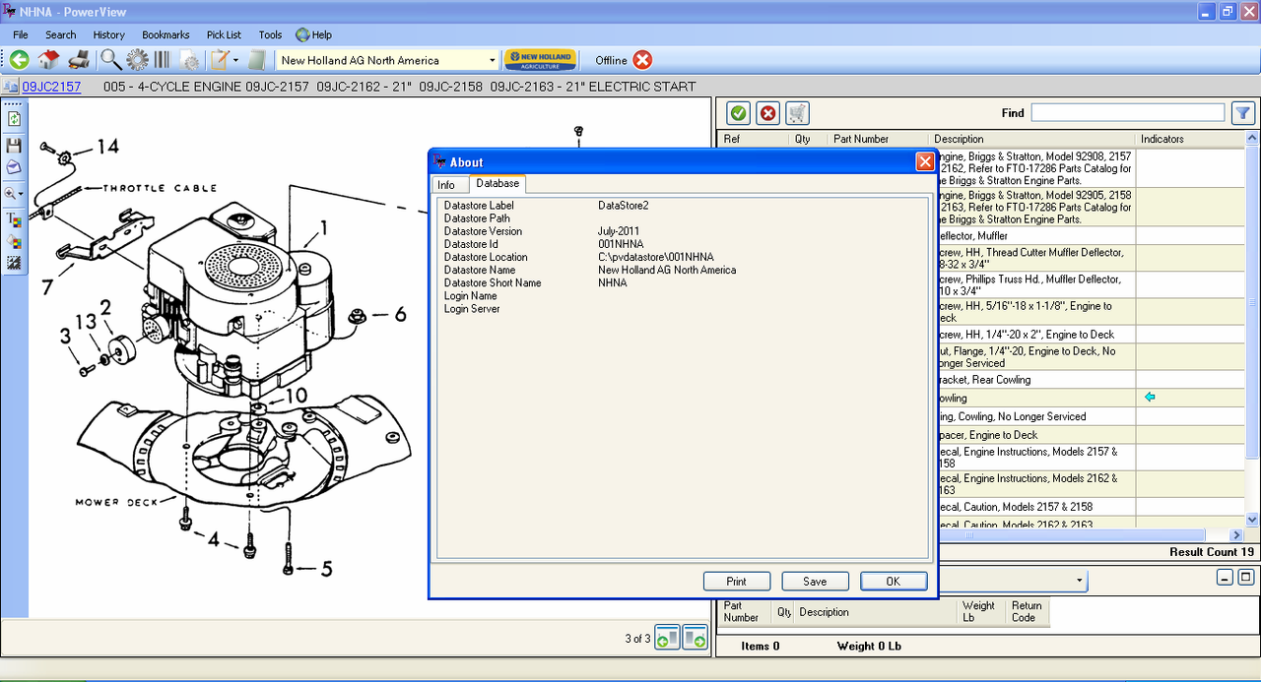1261x682 pixels.
Task: Click the cyan arrow indicator on Cowling row
Action: coord(1149,398)
